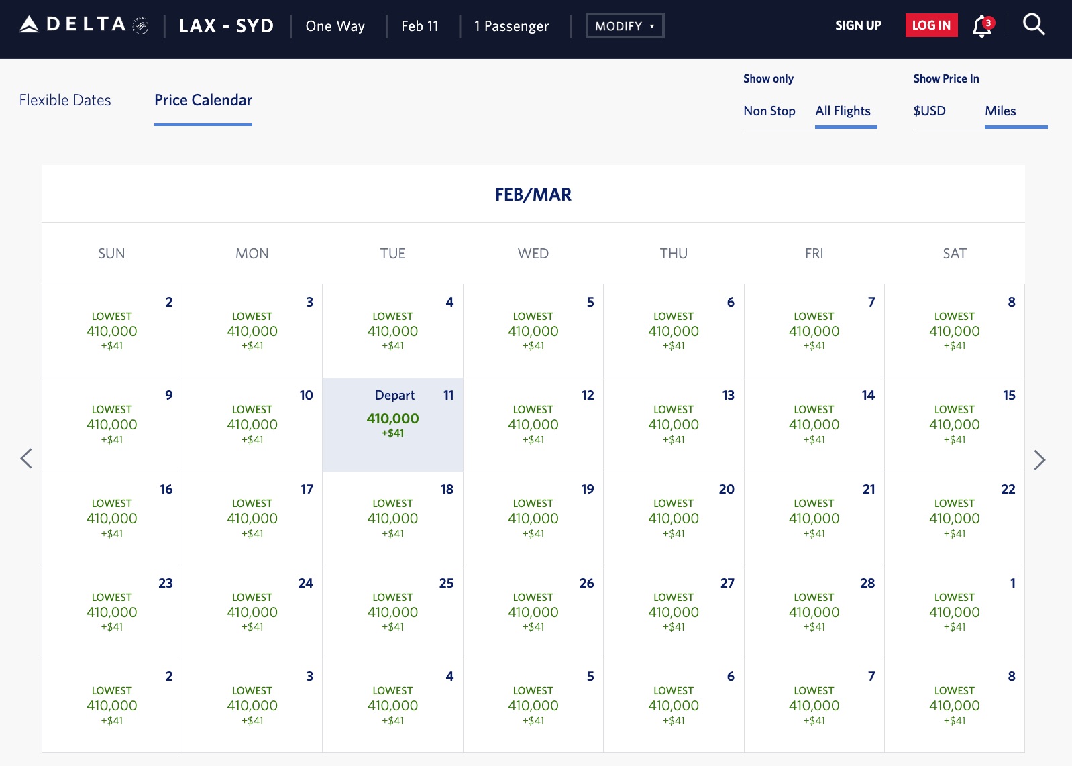
Task: Show prices in $USD
Action: coord(929,111)
